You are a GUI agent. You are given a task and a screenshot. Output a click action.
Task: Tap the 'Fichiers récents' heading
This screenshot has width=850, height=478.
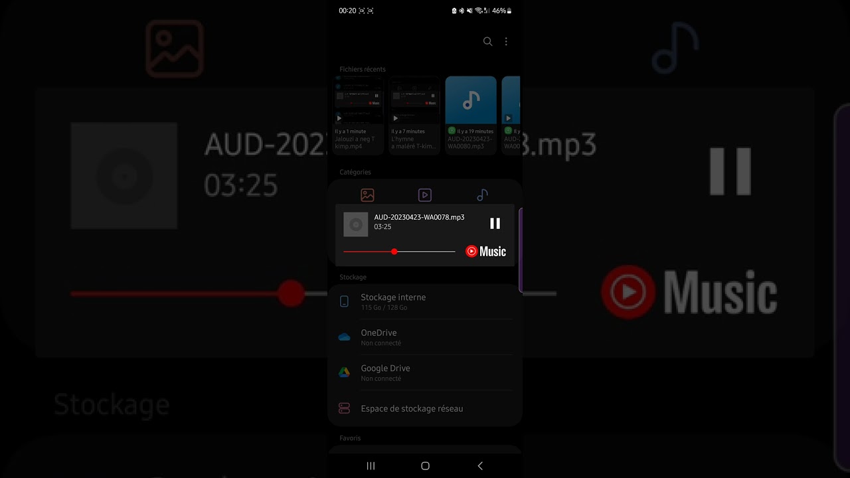click(x=363, y=69)
